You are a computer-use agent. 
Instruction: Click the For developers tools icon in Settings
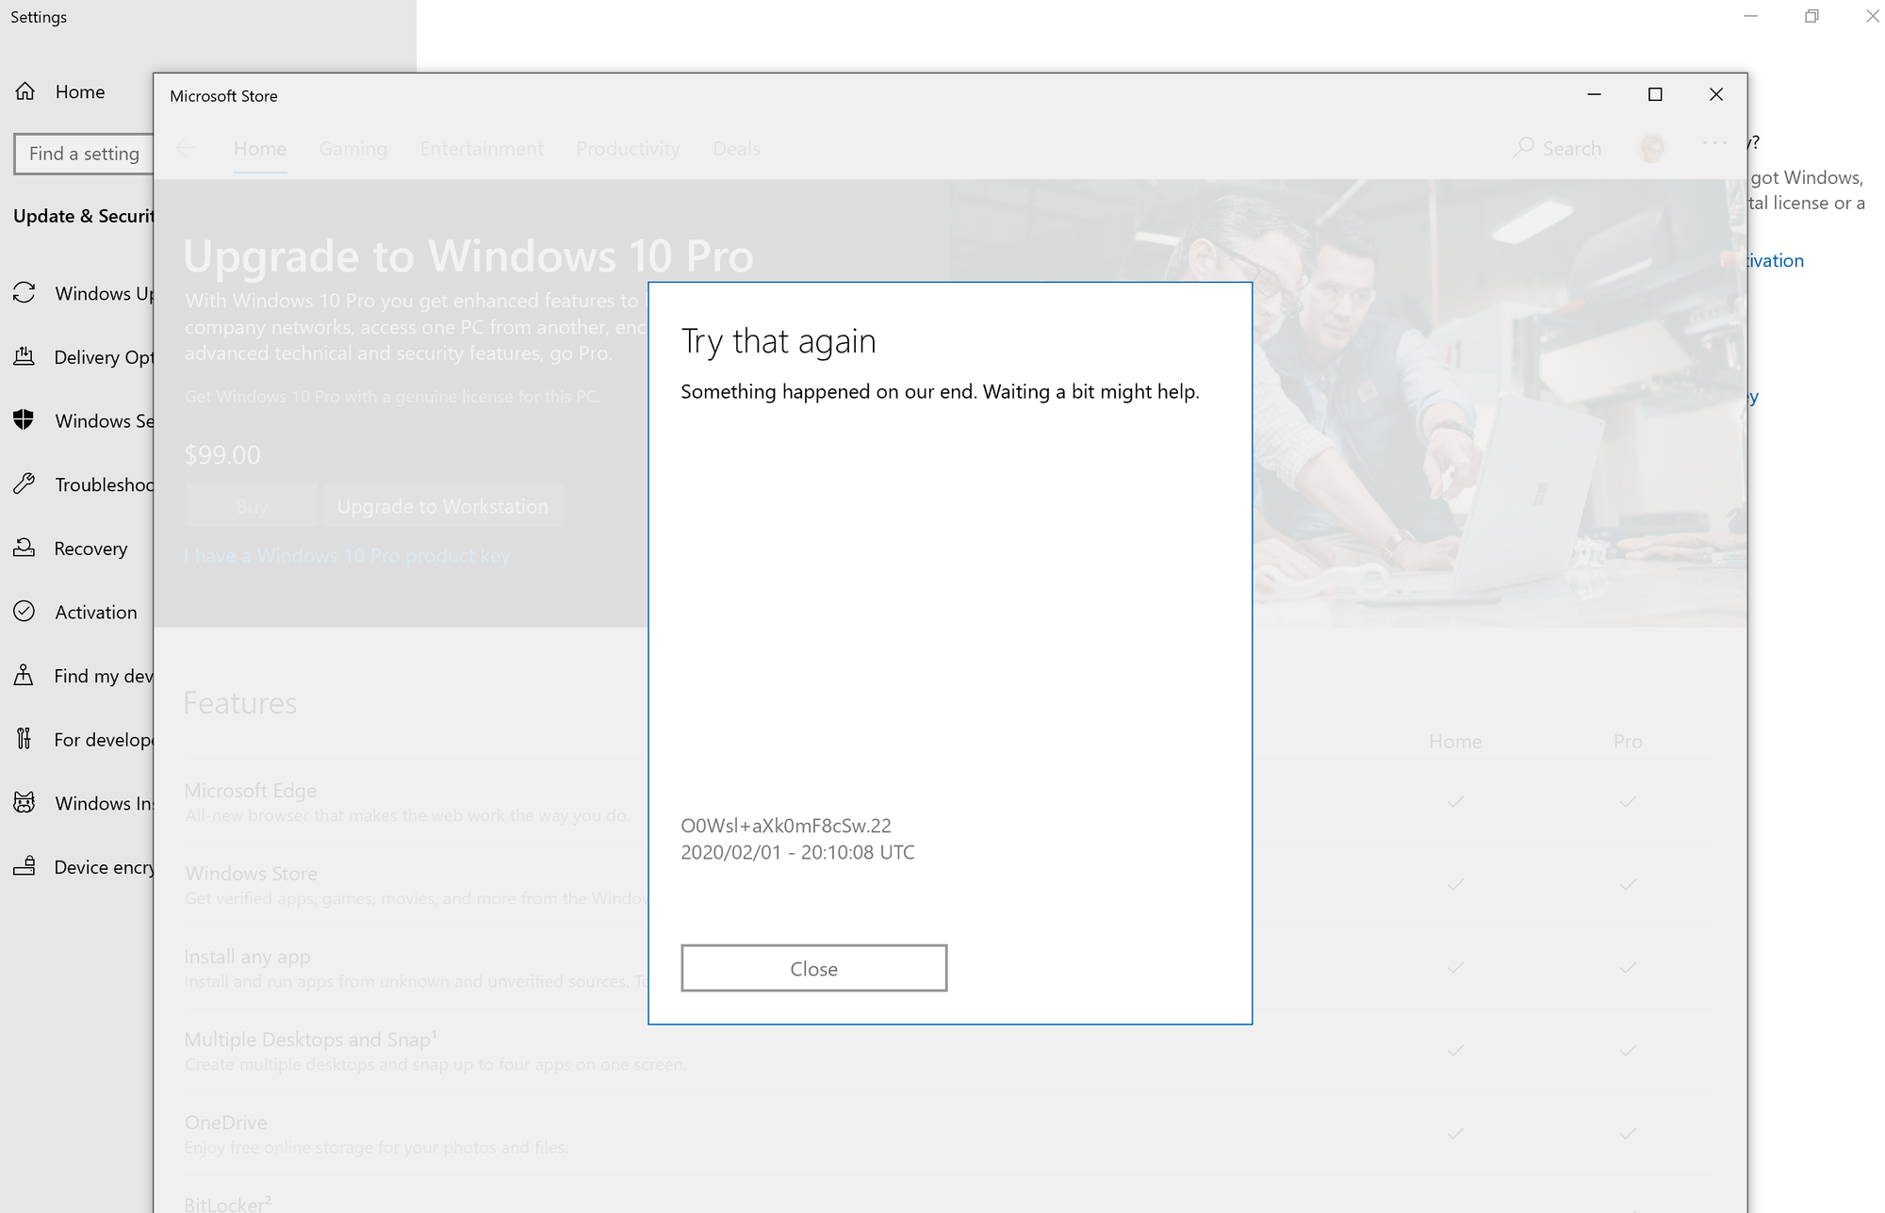(x=25, y=739)
